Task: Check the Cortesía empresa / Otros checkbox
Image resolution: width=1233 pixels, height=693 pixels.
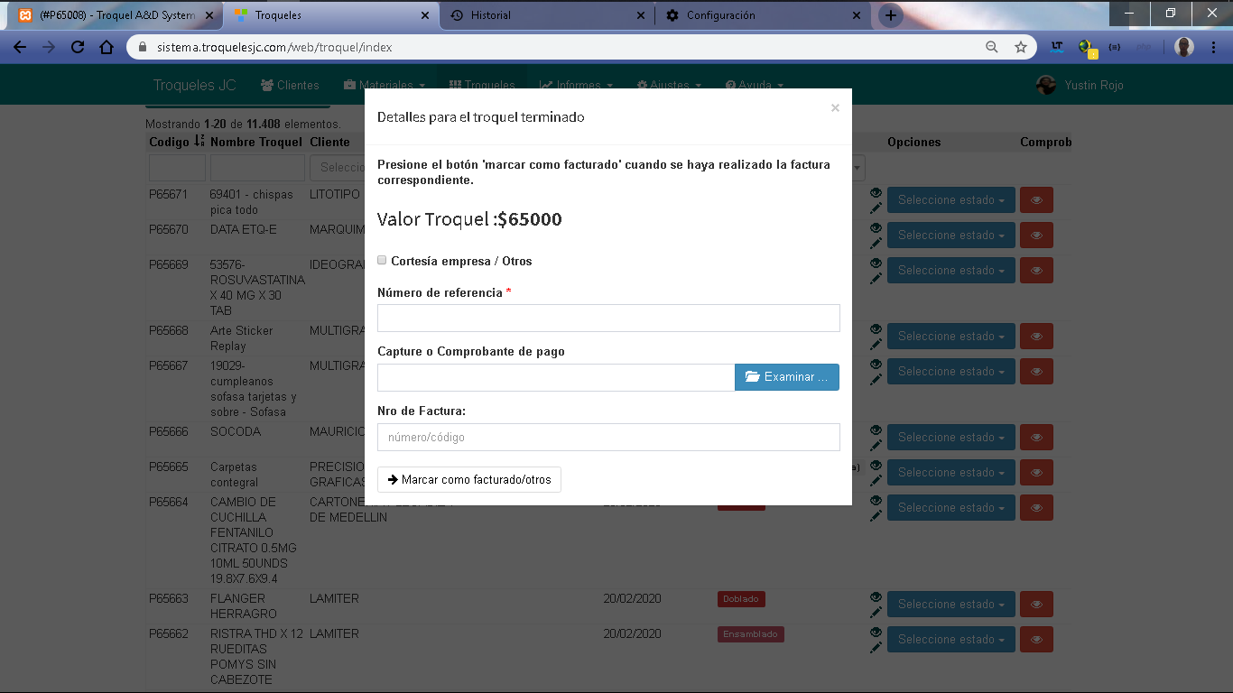Action: (383, 260)
